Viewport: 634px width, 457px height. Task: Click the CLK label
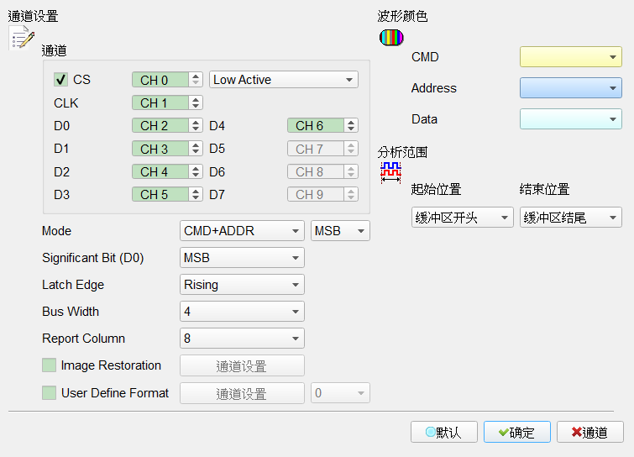click(x=65, y=103)
